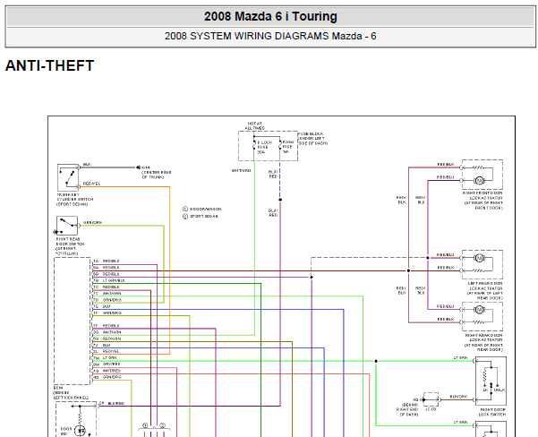This screenshot has height=437, width=538.
Task: Click the legend entry 1 '5 DOOR/WAGON'
Action: click(x=202, y=209)
